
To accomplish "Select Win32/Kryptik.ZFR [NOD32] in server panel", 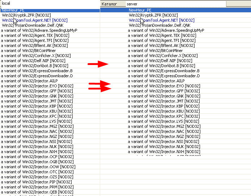I will click(153, 15).
